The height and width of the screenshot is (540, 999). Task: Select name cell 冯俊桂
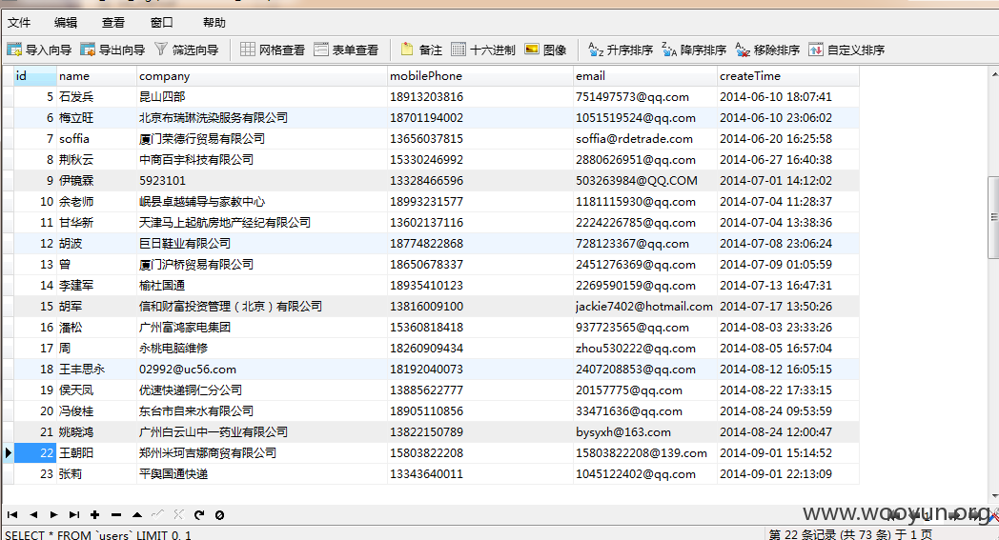point(96,411)
